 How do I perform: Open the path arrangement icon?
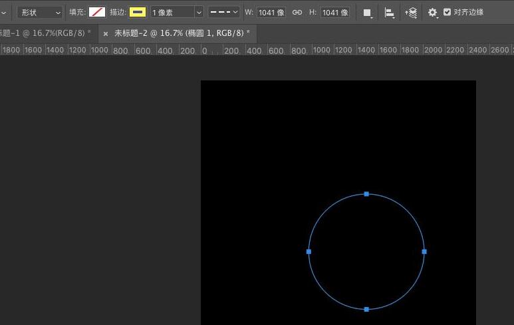click(x=412, y=13)
